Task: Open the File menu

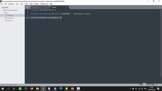Action: (x=2, y=4)
